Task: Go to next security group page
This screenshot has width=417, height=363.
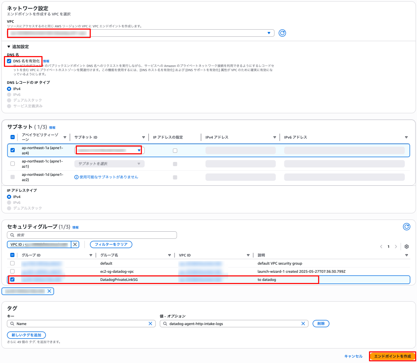Action: [396, 247]
